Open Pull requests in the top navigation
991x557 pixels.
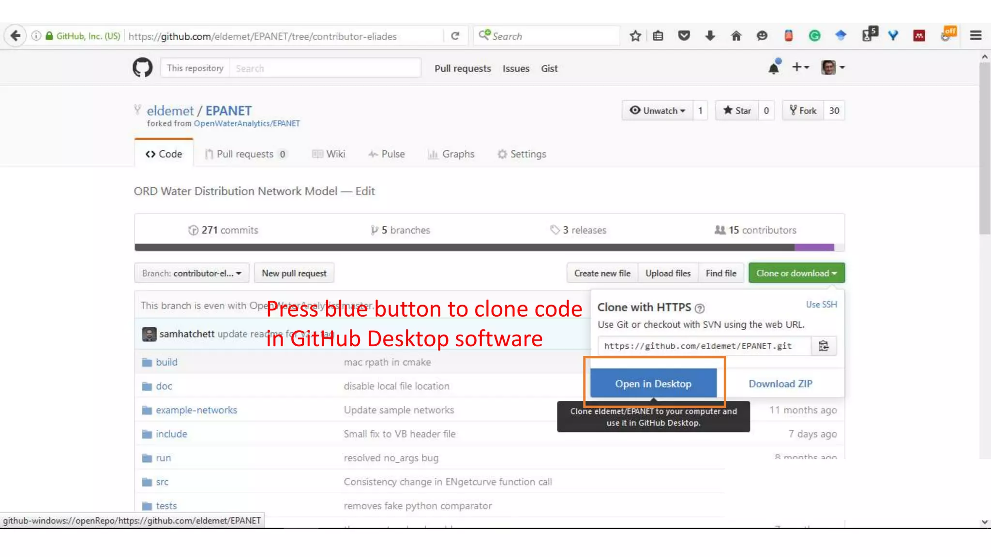click(x=463, y=68)
